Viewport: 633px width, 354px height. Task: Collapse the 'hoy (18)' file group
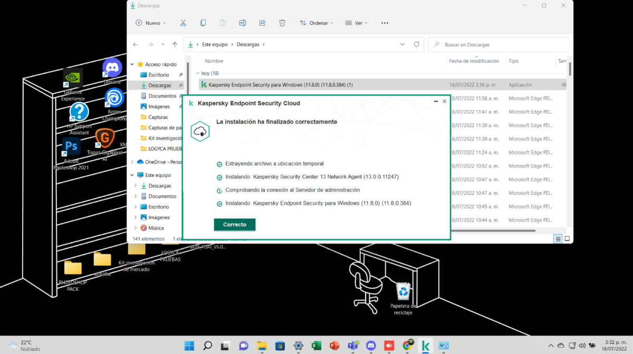tap(197, 73)
